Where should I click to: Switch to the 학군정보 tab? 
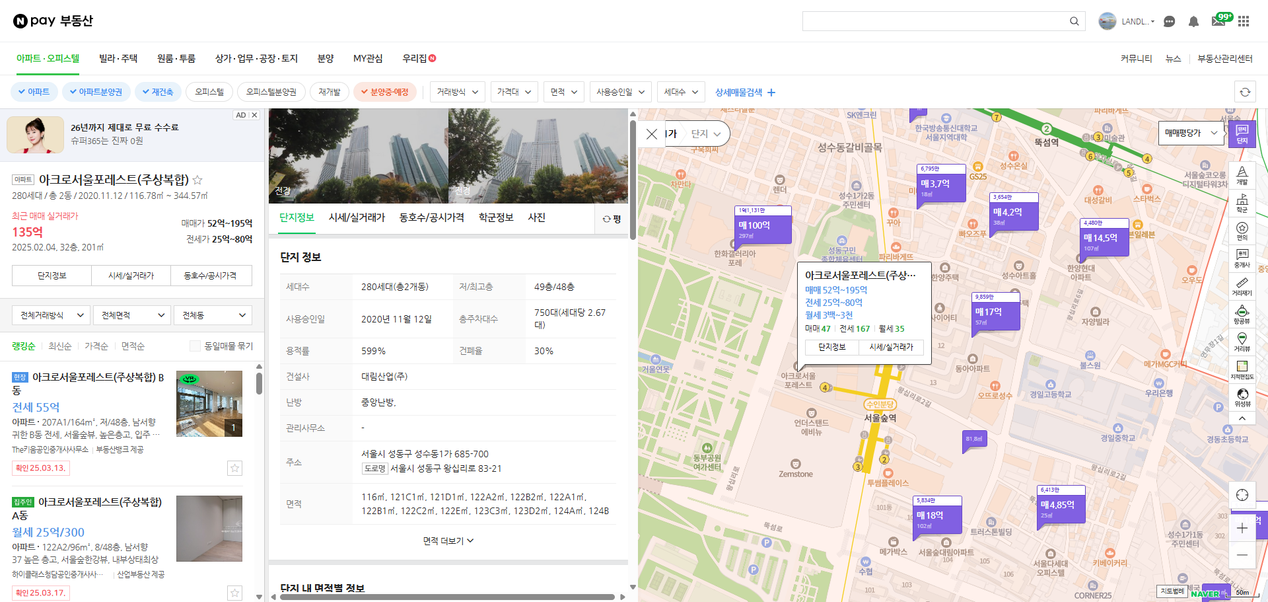(496, 217)
